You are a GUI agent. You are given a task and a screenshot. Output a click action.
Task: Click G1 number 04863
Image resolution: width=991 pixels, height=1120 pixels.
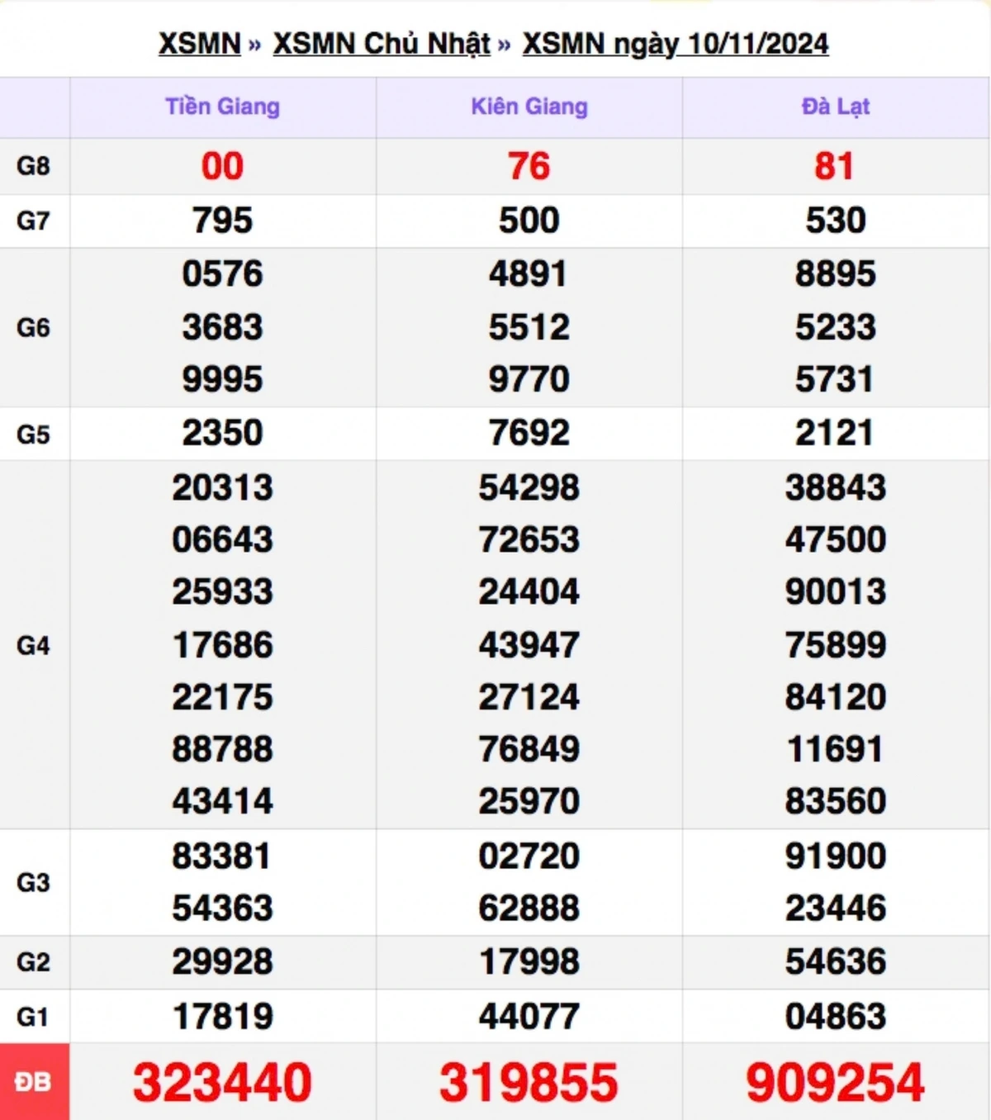pos(836,1017)
